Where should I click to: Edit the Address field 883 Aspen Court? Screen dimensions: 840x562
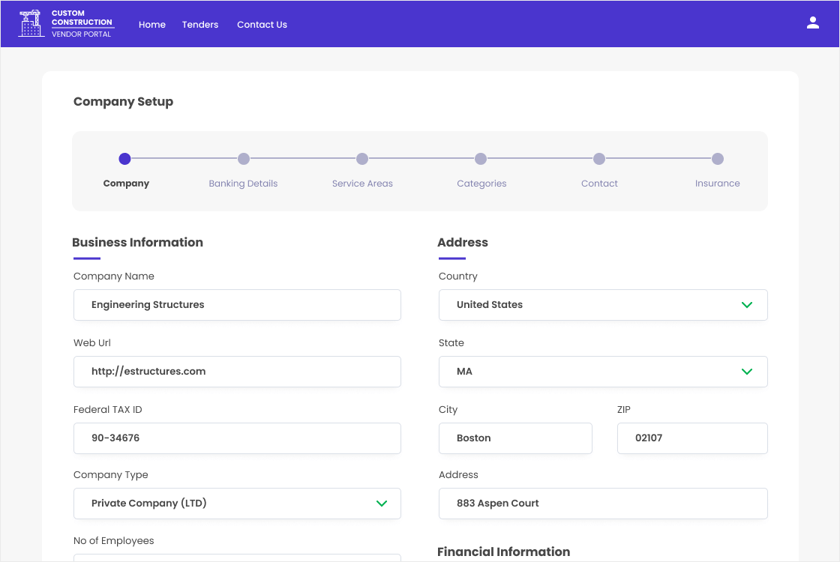(602, 504)
